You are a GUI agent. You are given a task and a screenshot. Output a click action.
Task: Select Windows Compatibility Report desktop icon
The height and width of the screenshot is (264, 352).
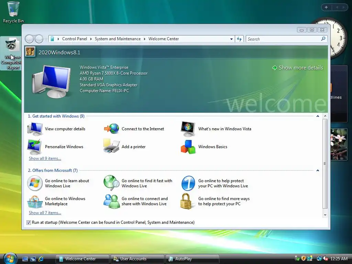(x=11, y=53)
